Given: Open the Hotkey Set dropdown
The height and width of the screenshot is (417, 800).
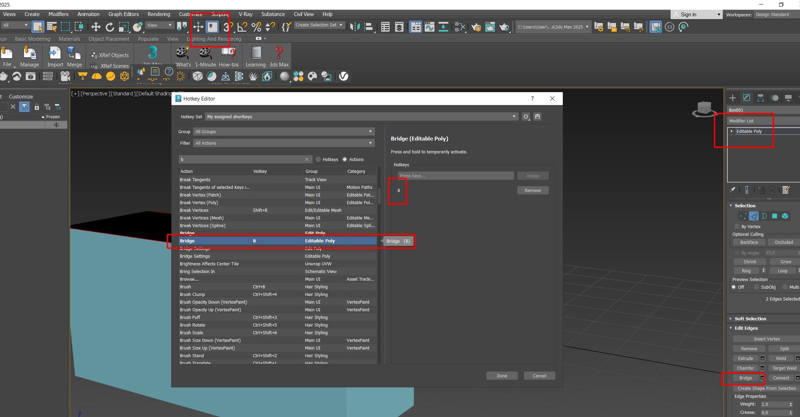Looking at the screenshot, I should pyautogui.click(x=362, y=117).
